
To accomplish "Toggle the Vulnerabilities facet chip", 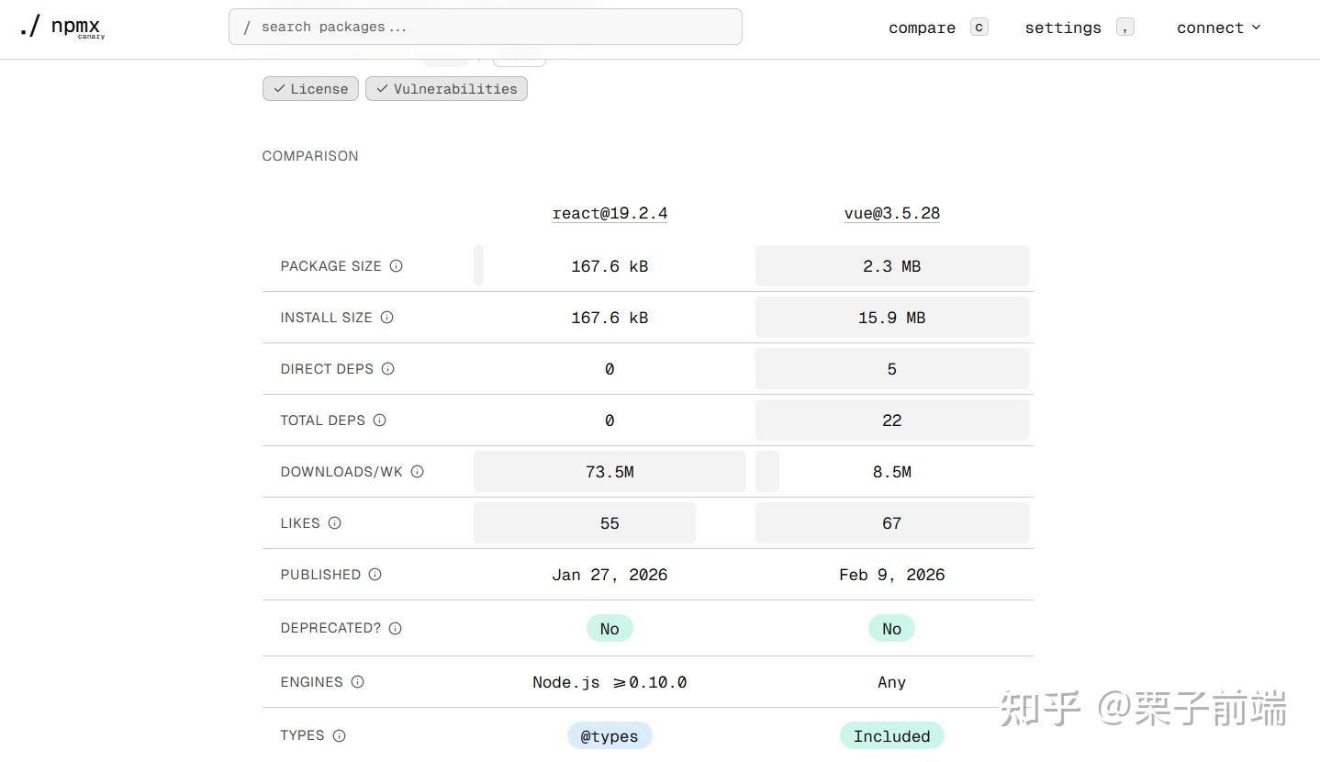I will click(446, 89).
